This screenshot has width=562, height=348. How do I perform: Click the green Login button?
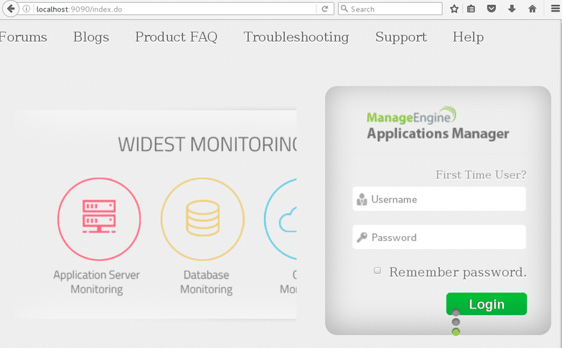[487, 304]
